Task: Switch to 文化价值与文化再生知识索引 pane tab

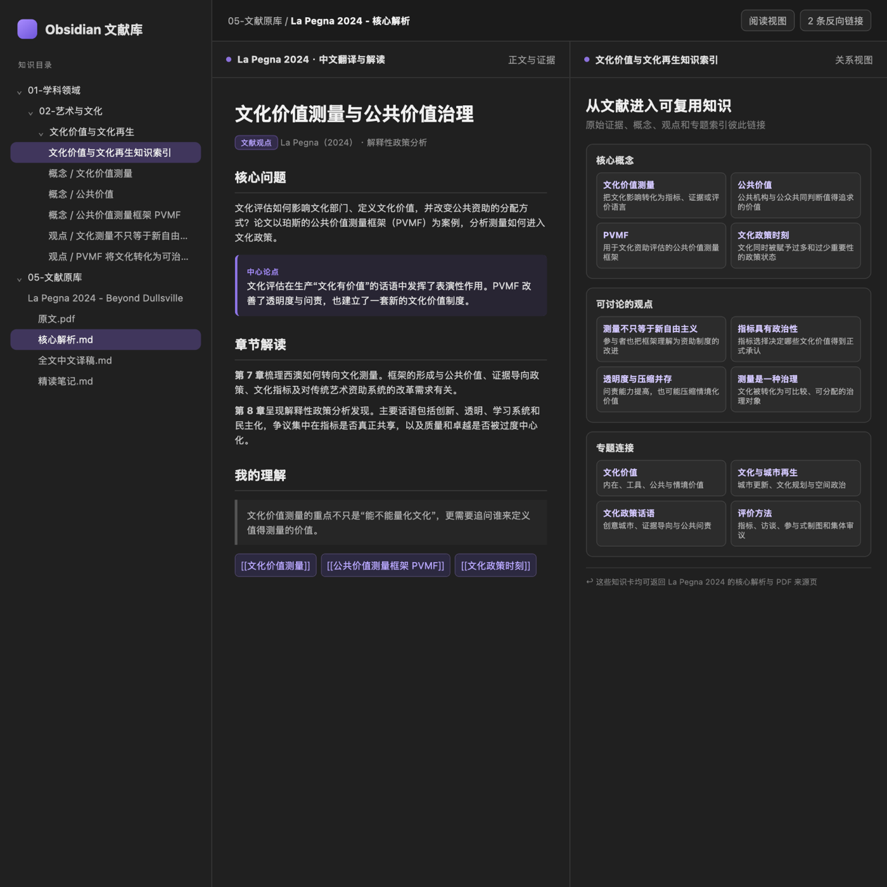Action: tap(656, 60)
